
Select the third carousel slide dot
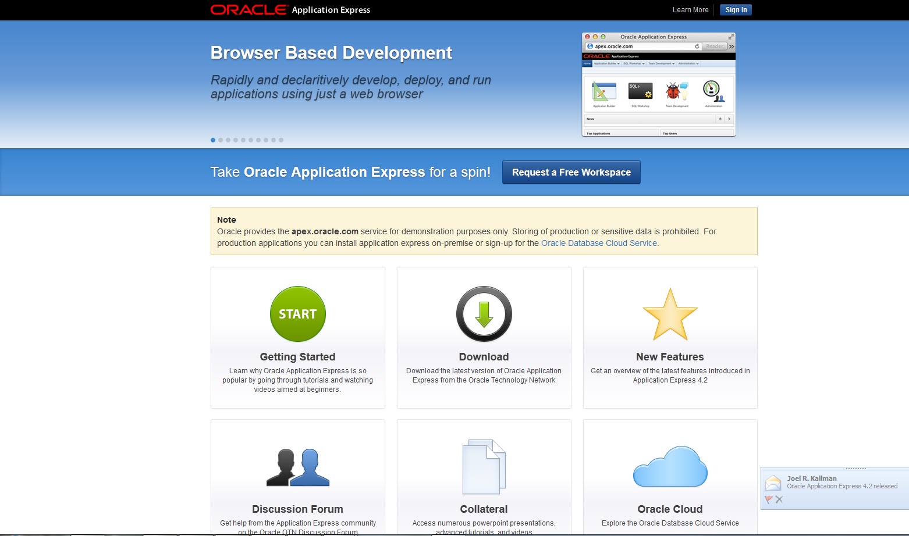point(228,140)
